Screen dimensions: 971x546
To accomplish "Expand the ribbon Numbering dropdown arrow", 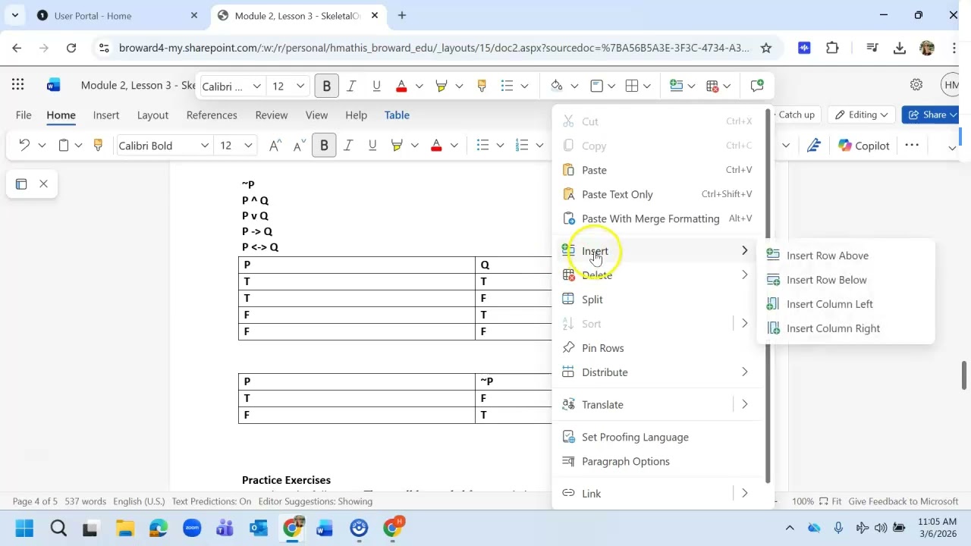I will (539, 146).
